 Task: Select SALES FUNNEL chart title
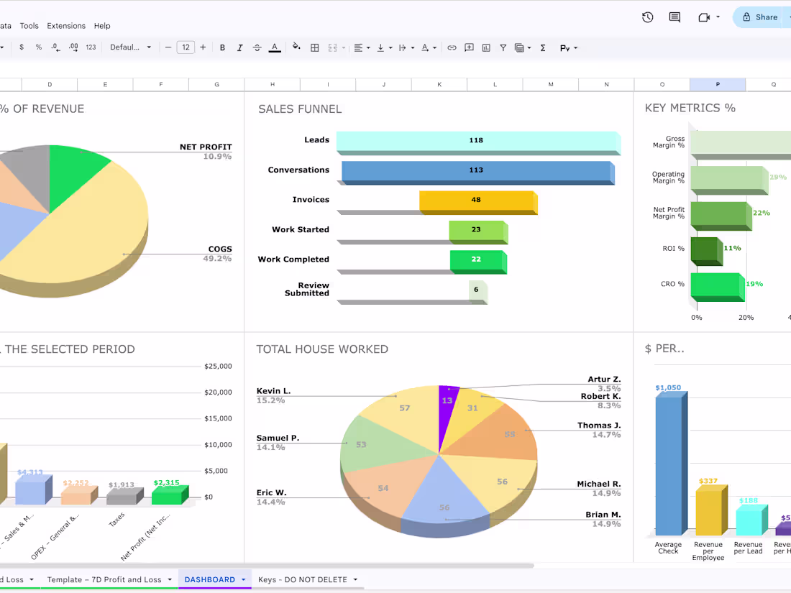[300, 109]
